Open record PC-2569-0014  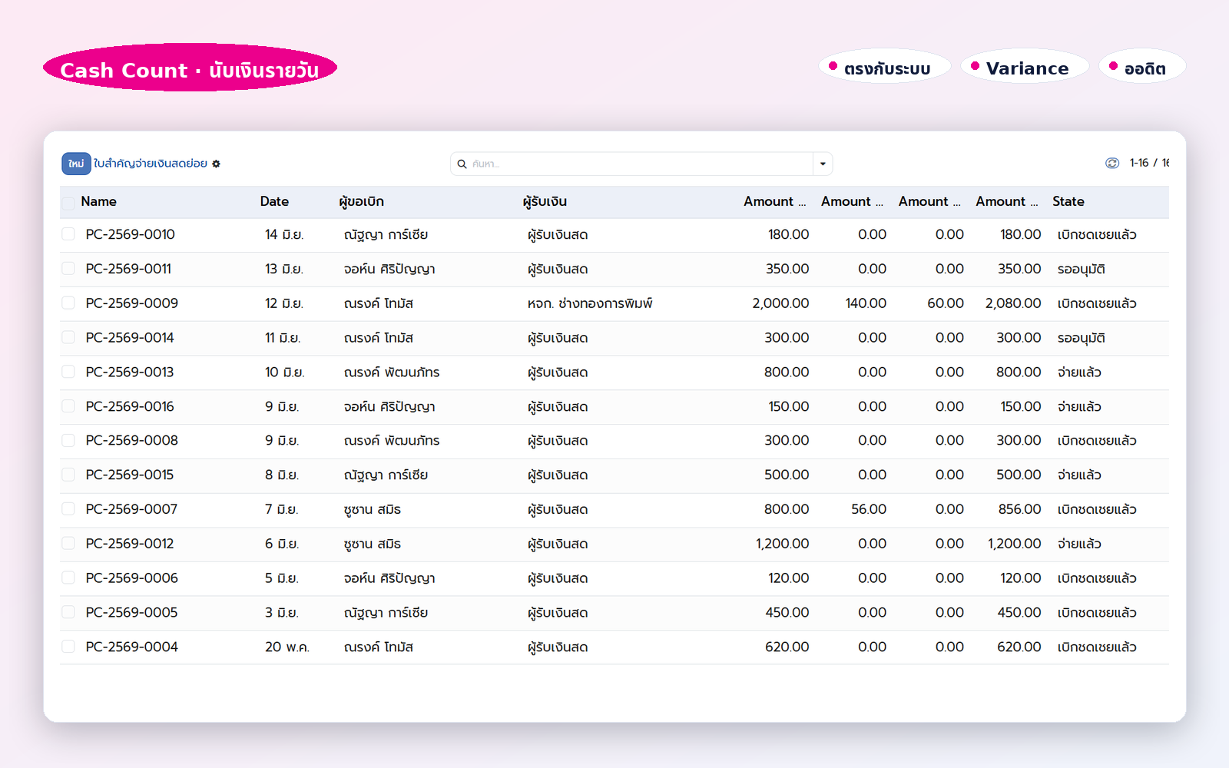pyautogui.click(x=130, y=337)
